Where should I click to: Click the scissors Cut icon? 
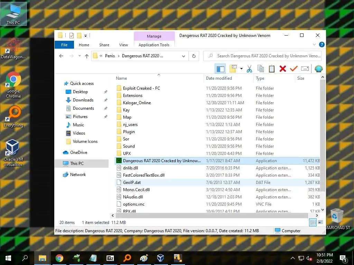[x=249, y=69]
